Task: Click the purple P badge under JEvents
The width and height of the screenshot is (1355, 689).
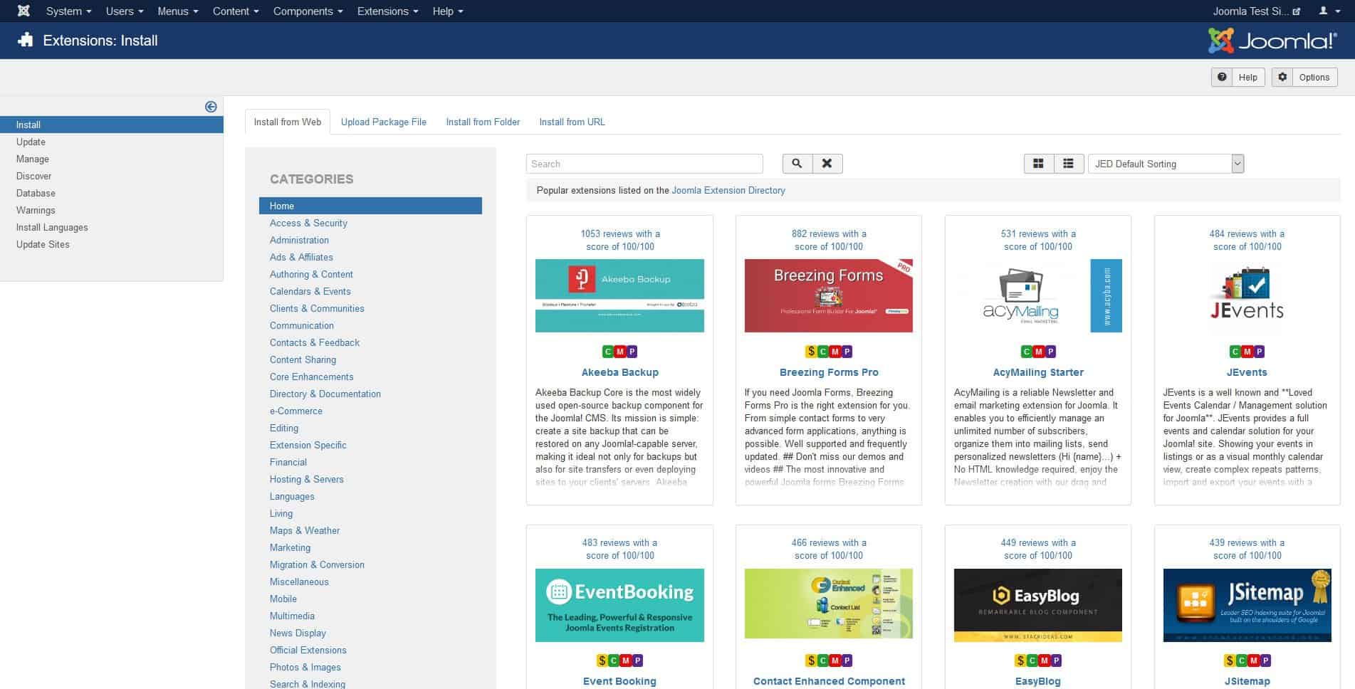Action: point(1259,352)
